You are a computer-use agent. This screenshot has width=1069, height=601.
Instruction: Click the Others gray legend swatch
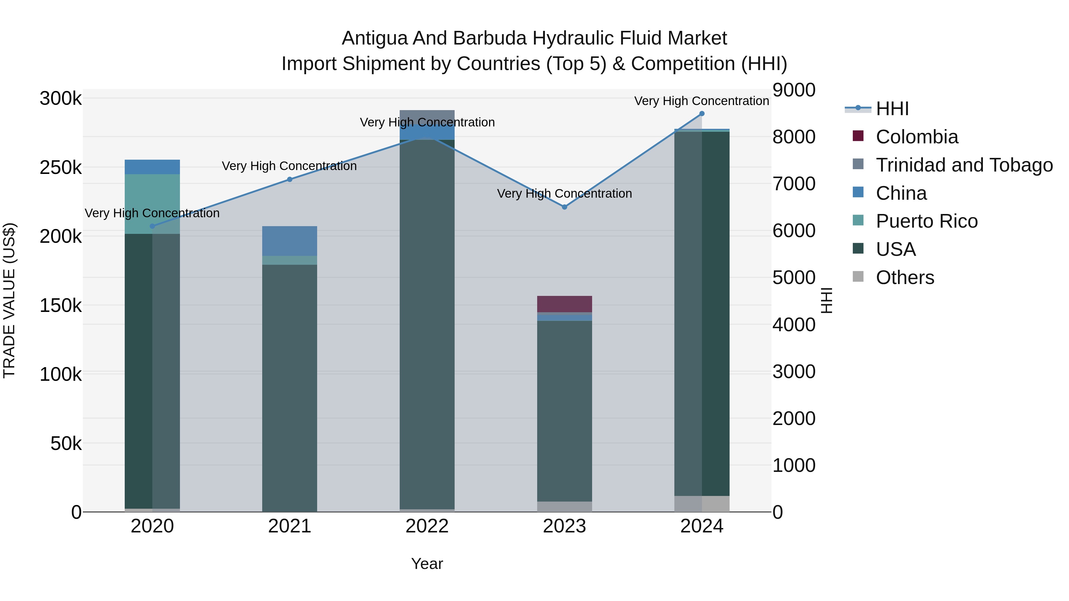tap(858, 277)
